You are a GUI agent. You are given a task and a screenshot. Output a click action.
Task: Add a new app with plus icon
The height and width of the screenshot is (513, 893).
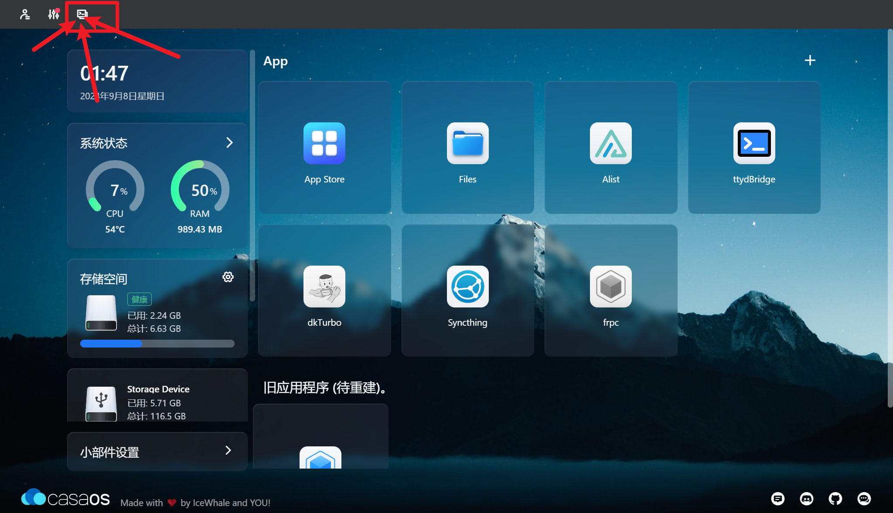click(x=810, y=60)
